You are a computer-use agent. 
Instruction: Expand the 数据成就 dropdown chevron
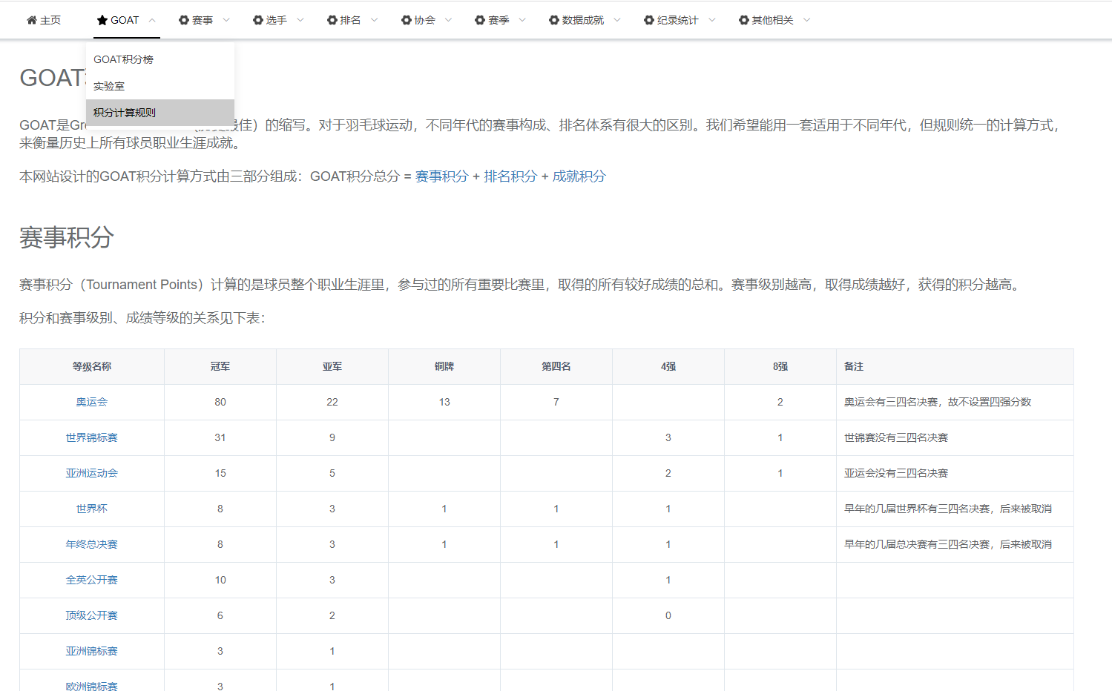click(617, 20)
